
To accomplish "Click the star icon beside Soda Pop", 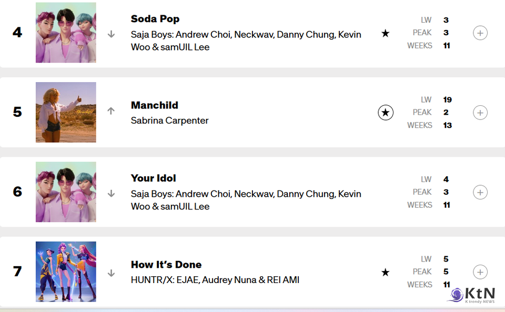I will [x=386, y=34].
